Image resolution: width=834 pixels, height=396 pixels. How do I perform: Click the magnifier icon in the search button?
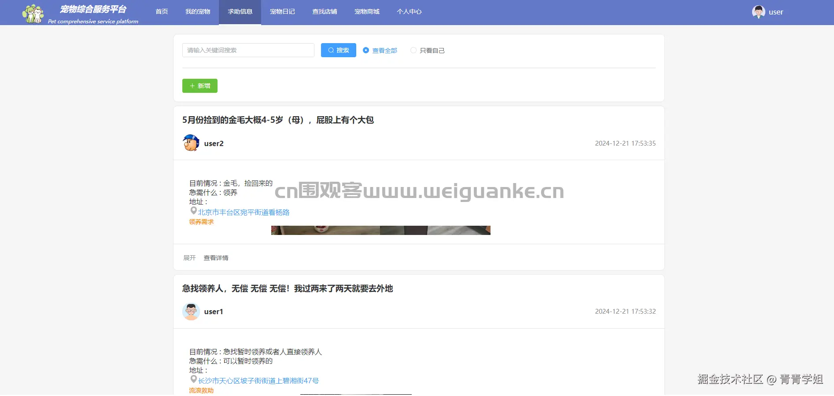pyautogui.click(x=331, y=50)
